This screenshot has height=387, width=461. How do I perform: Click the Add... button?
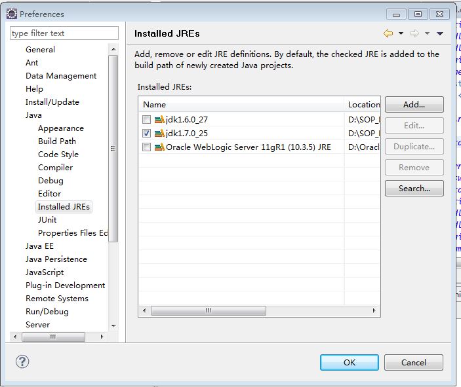414,105
